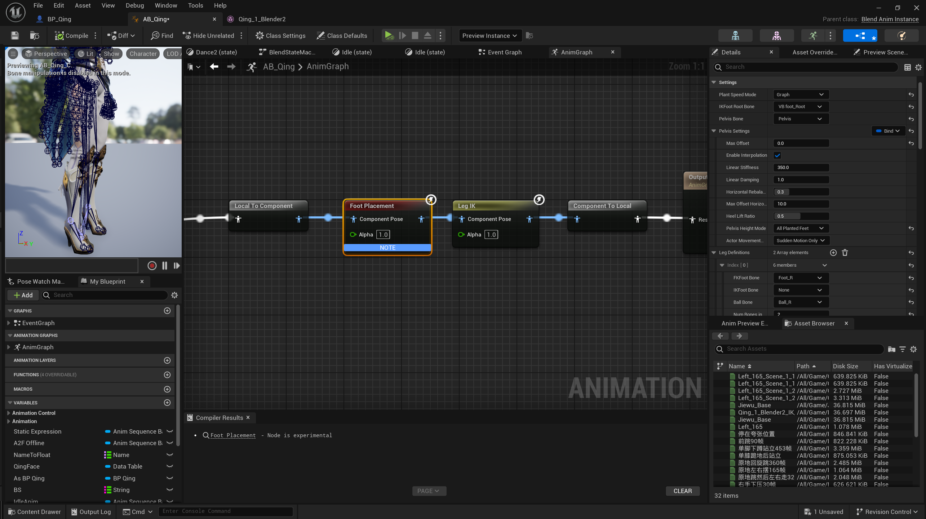Uncheck Enable Interpolation checkbox

point(777,155)
